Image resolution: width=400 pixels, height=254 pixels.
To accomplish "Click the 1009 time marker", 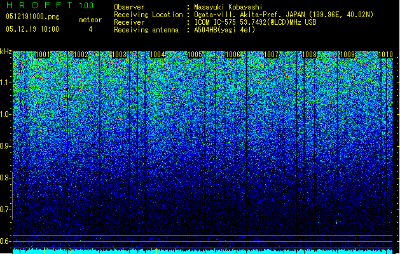I will 347,55.
